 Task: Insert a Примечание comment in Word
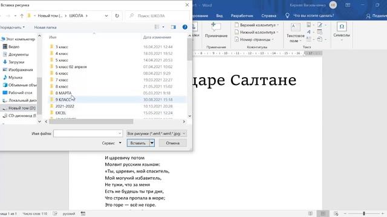click(x=216, y=30)
